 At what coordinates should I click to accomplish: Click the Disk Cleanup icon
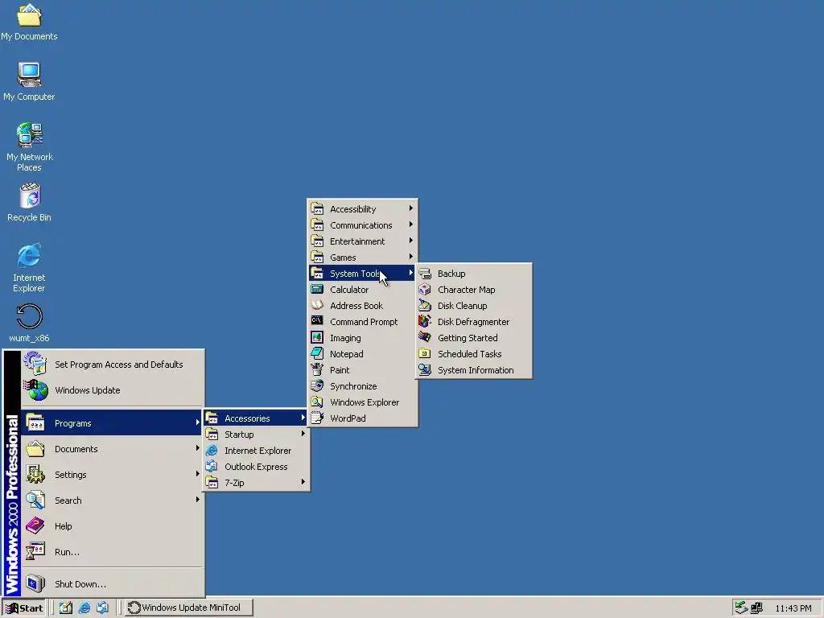click(425, 305)
